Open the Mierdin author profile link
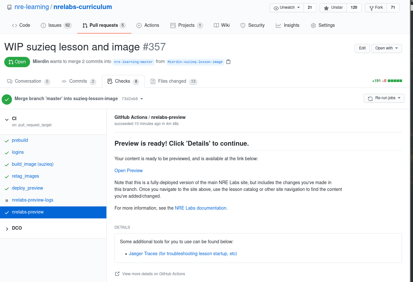Image resolution: width=413 pixels, height=282 pixels. (x=41, y=61)
